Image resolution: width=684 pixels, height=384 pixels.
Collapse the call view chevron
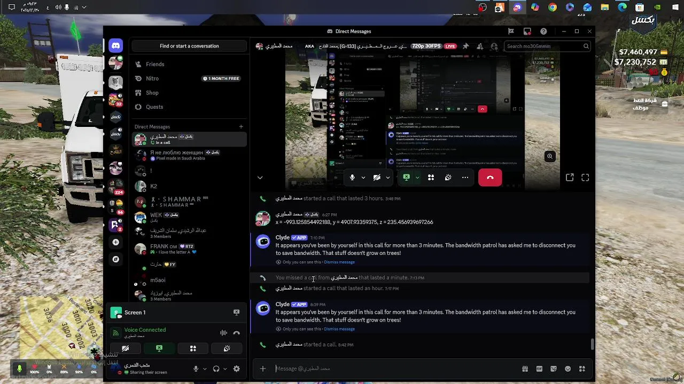(x=260, y=178)
